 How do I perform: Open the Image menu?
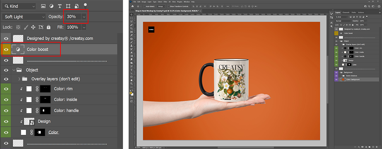144,2
